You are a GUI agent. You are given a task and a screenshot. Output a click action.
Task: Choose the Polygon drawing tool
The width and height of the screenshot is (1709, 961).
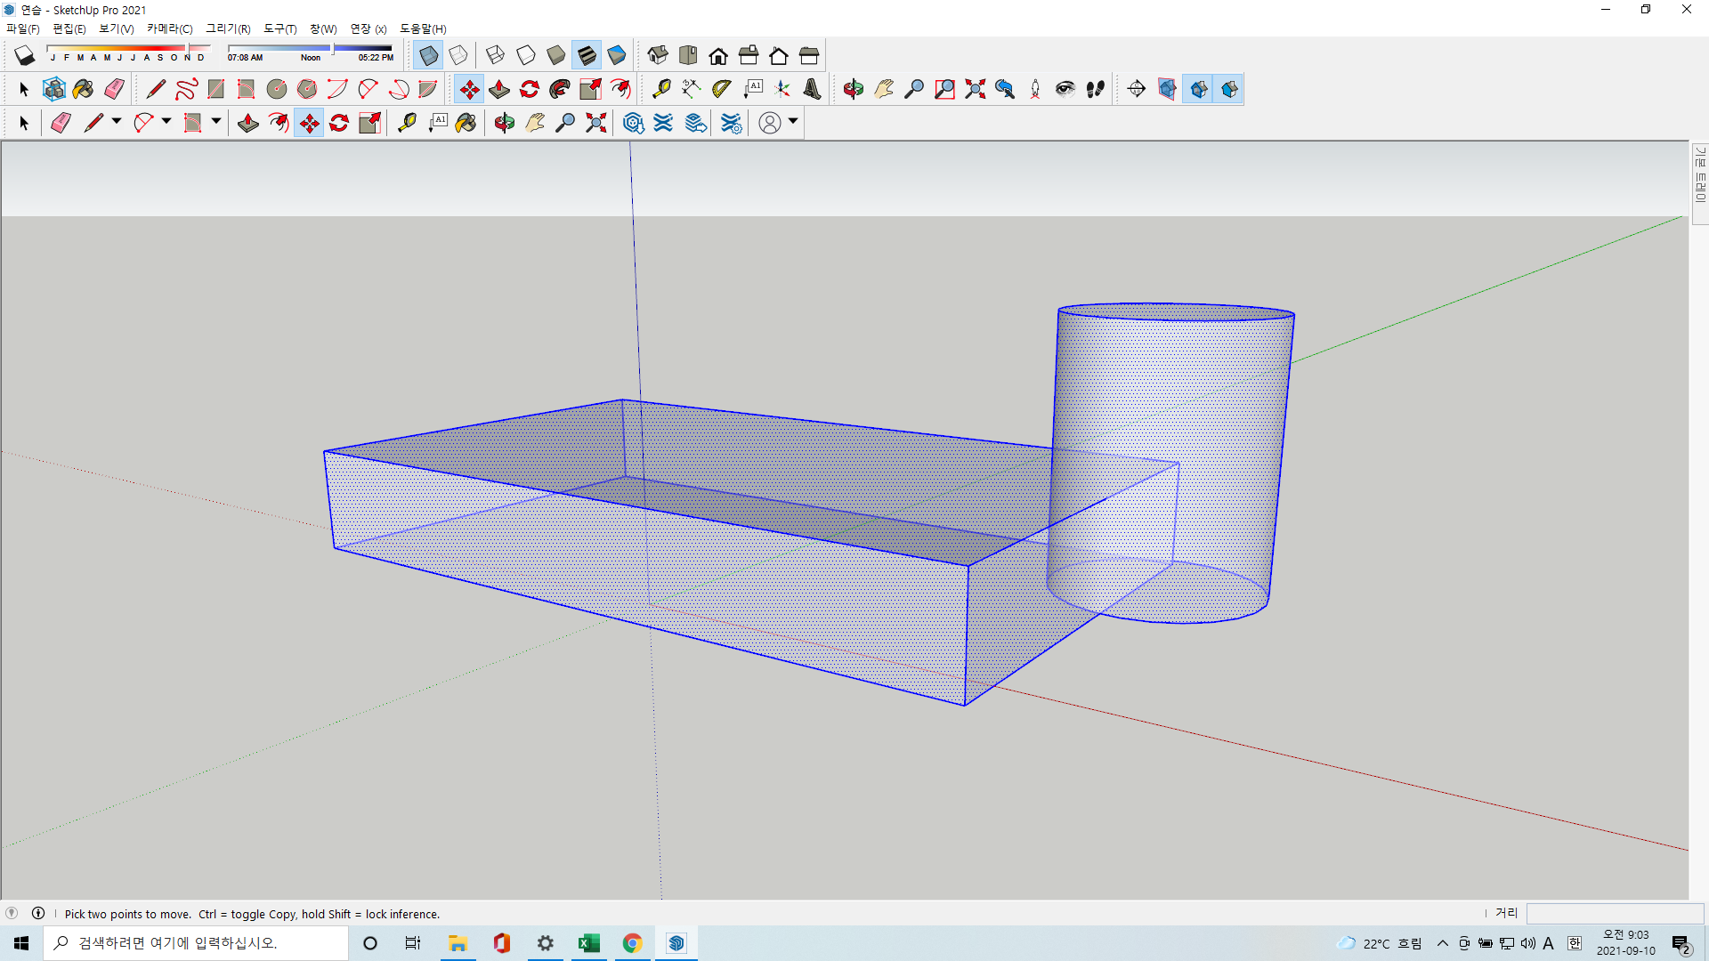point(307,89)
